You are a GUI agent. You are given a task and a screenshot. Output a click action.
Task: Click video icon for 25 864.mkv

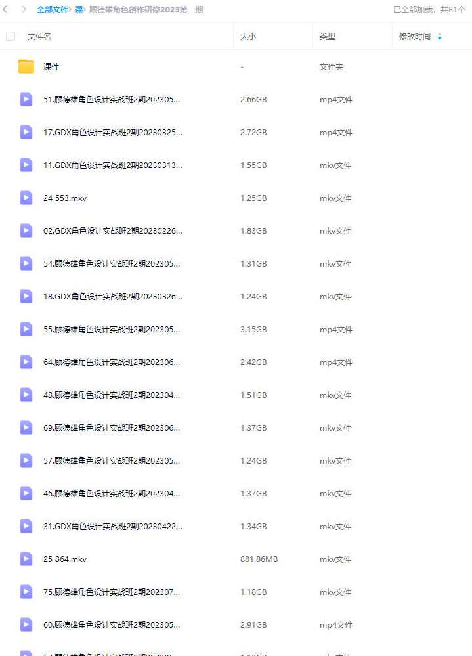click(26, 559)
